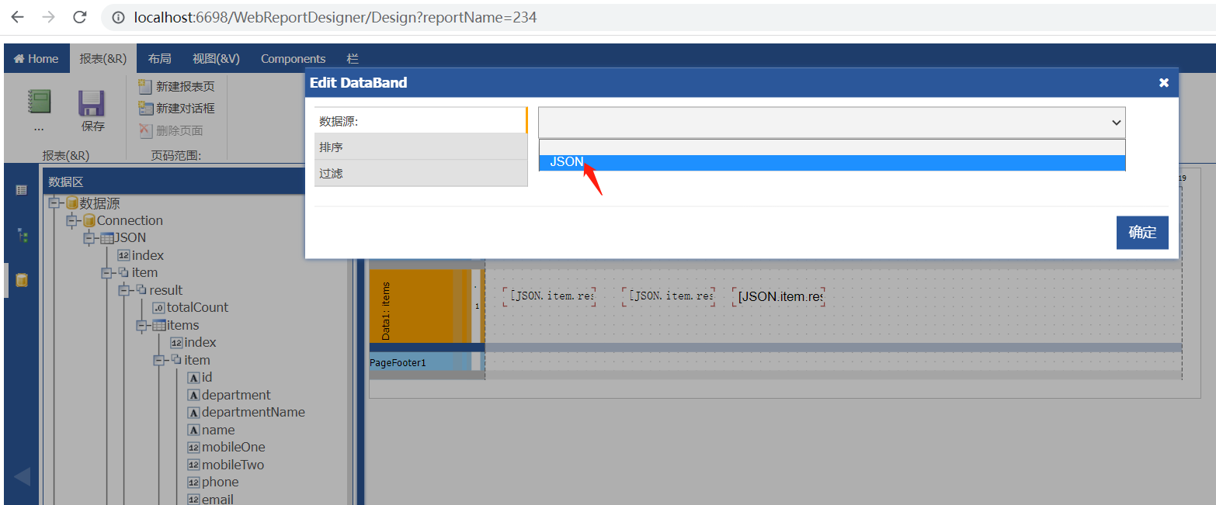Open the 栏 tab

point(353,58)
